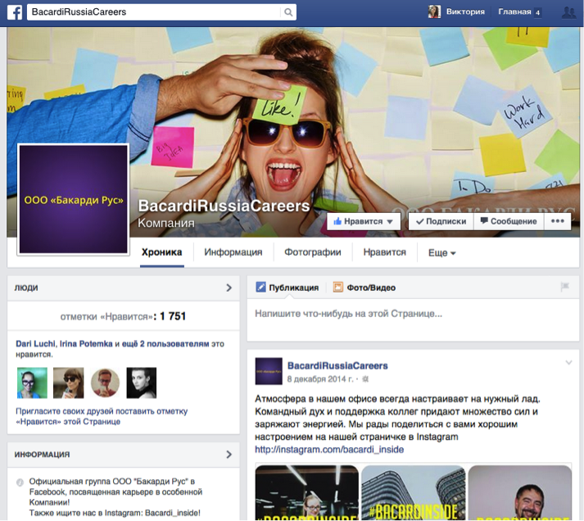
Task: Open the post photo of smiling bearded man
Action: 520,492
